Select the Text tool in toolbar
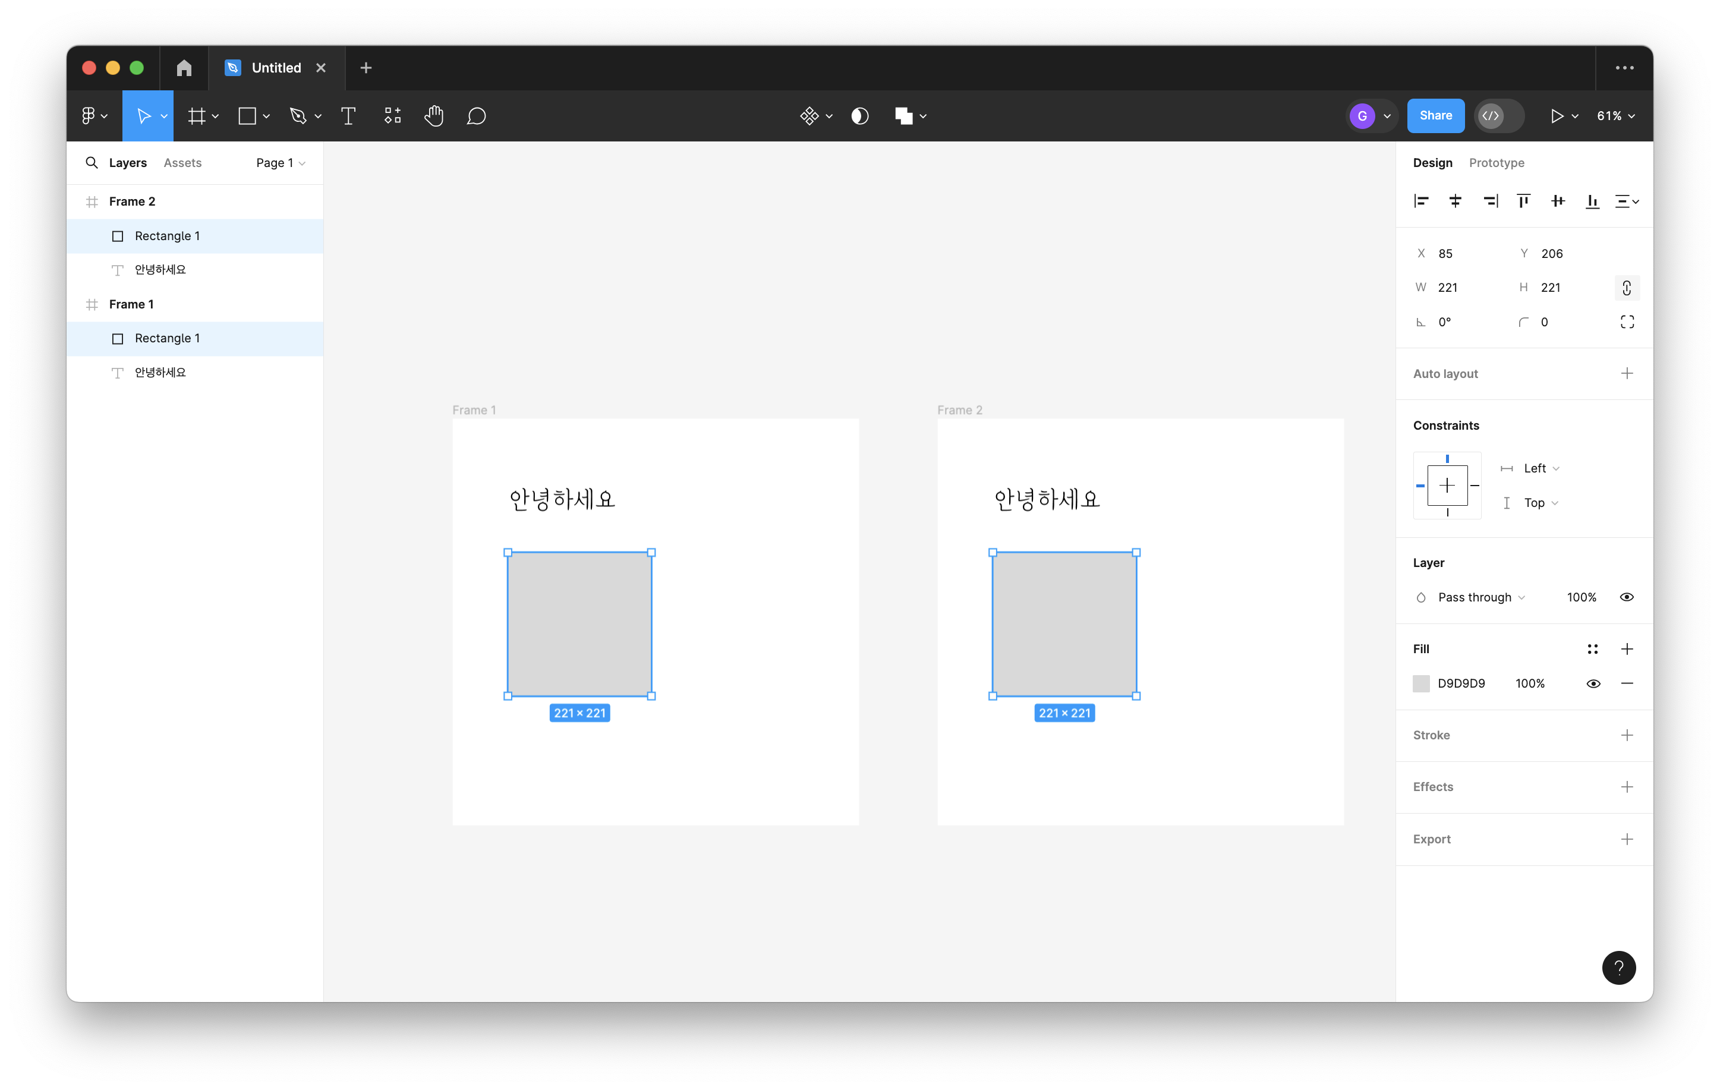1720x1090 pixels. 348,116
